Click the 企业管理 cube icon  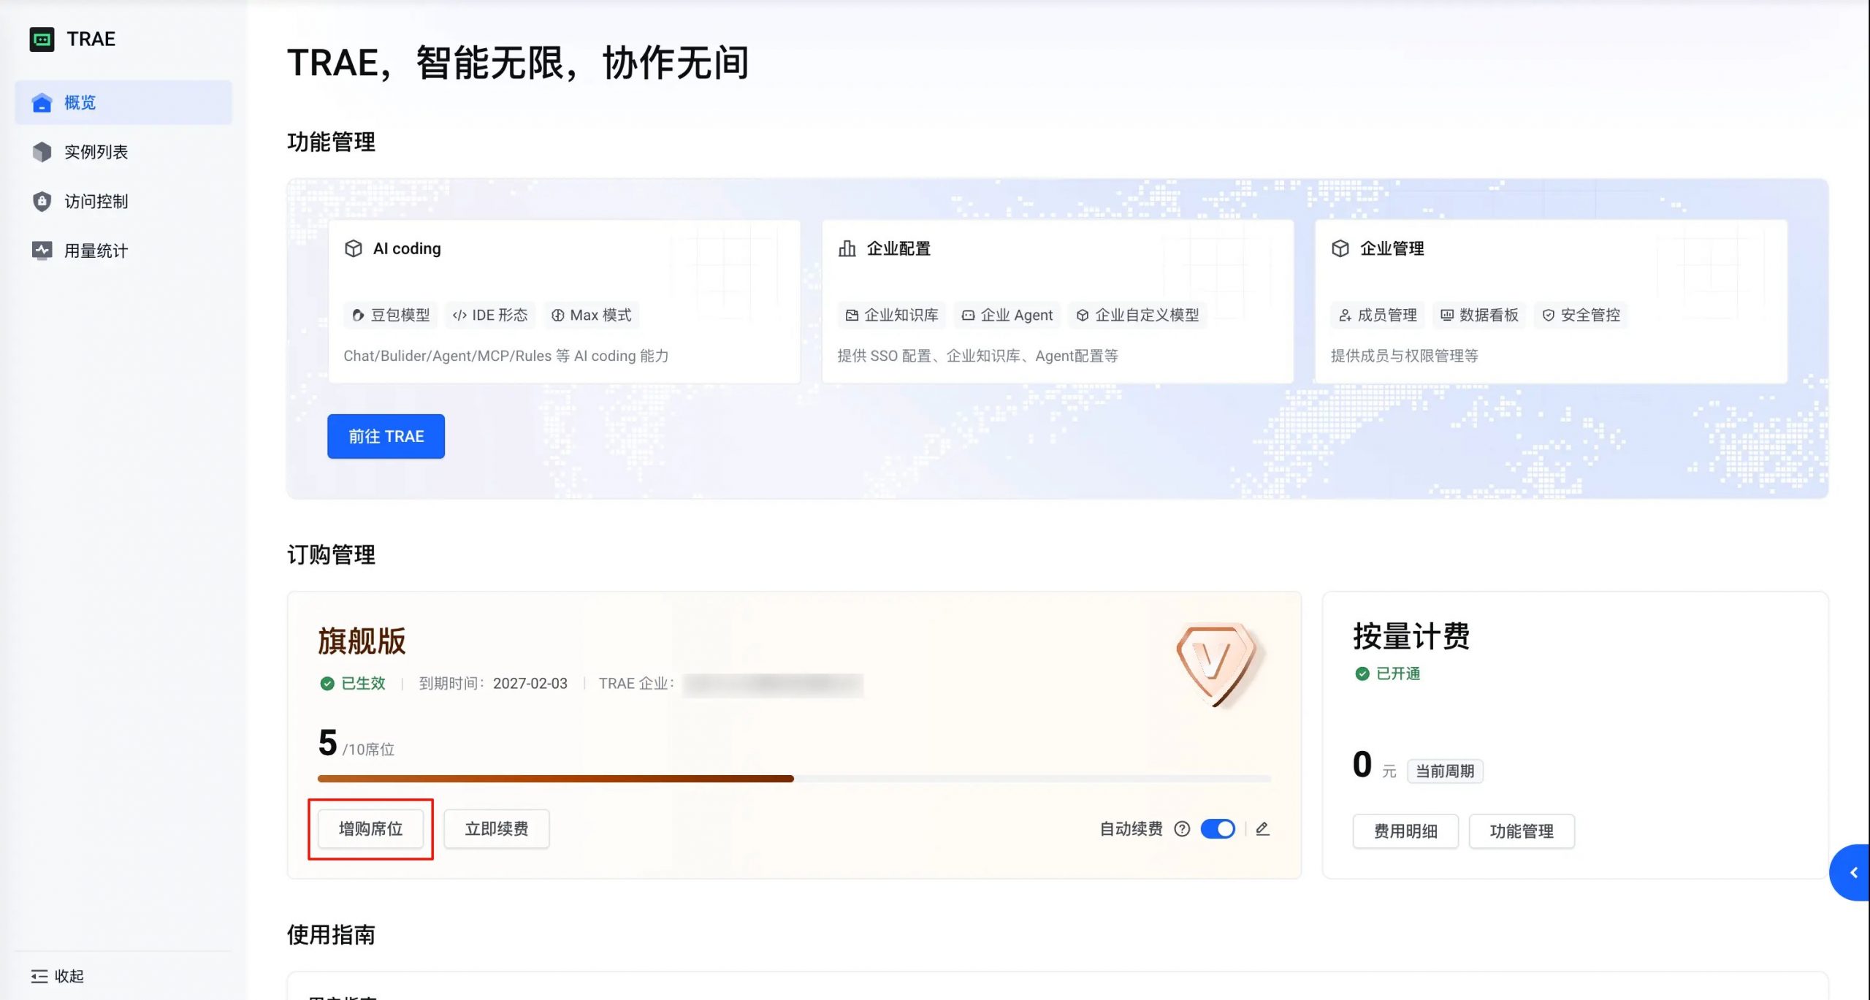1340,248
